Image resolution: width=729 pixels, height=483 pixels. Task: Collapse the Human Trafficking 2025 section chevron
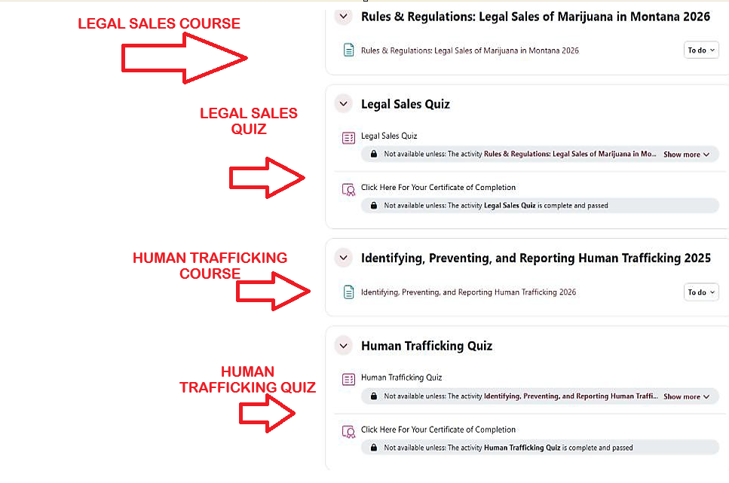pyautogui.click(x=343, y=257)
